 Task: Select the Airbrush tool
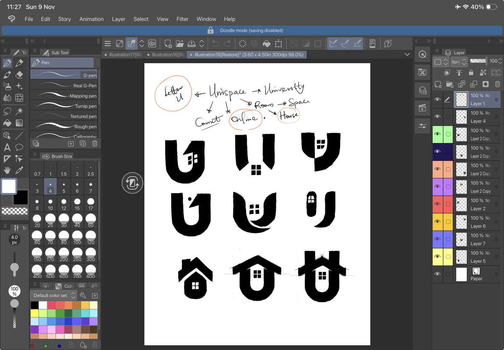pos(7,86)
